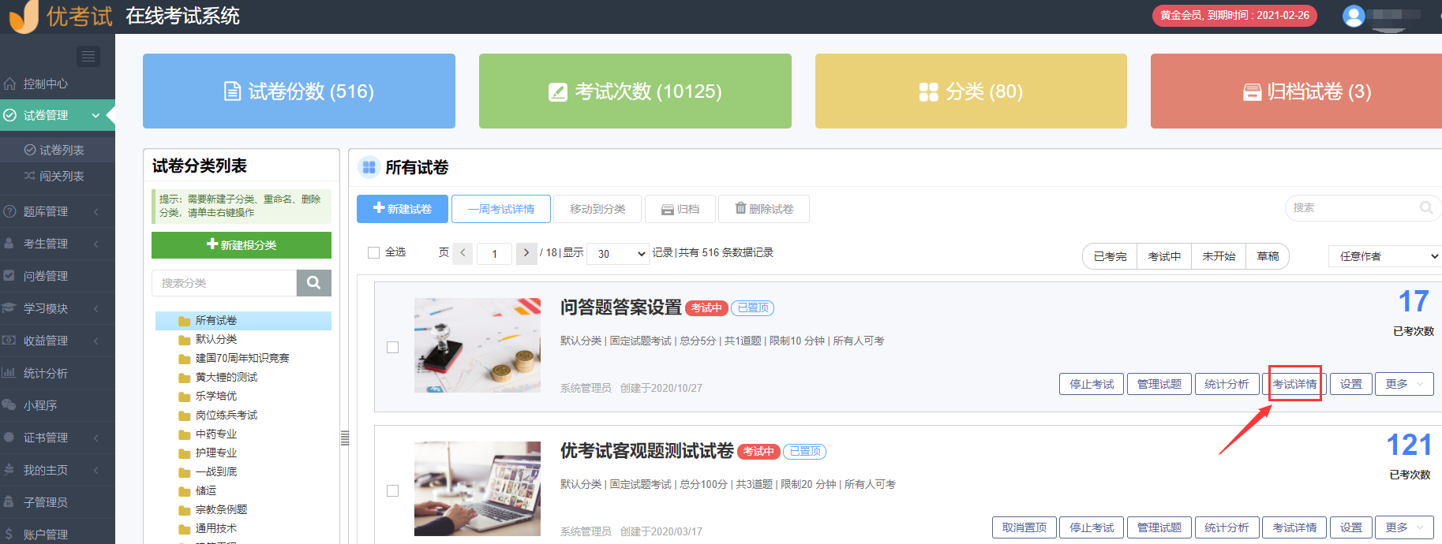Screen dimensions: 1442x544
Task: Open 更多 dropdown for 优考试客观题测试试卷
Action: point(1404,527)
